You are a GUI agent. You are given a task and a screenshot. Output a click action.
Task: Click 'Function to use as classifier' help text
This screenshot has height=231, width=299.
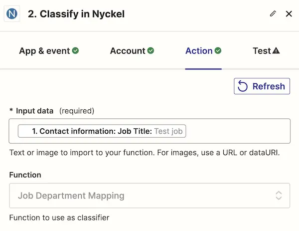tap(59, 218)
